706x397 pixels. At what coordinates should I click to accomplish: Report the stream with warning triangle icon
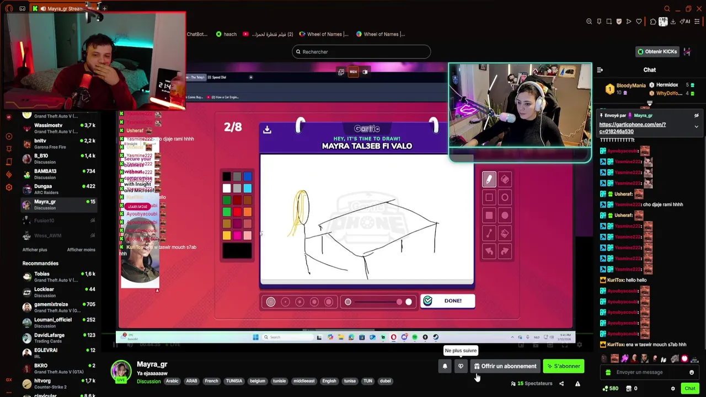577,384
